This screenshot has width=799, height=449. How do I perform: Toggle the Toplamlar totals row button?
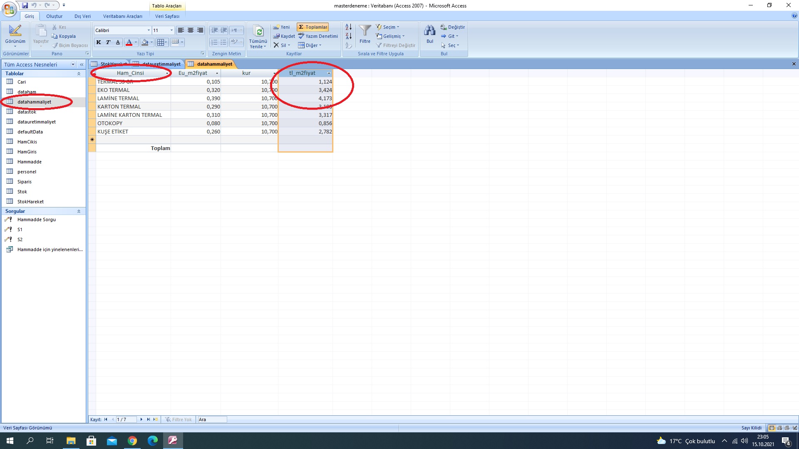(313, 27)
